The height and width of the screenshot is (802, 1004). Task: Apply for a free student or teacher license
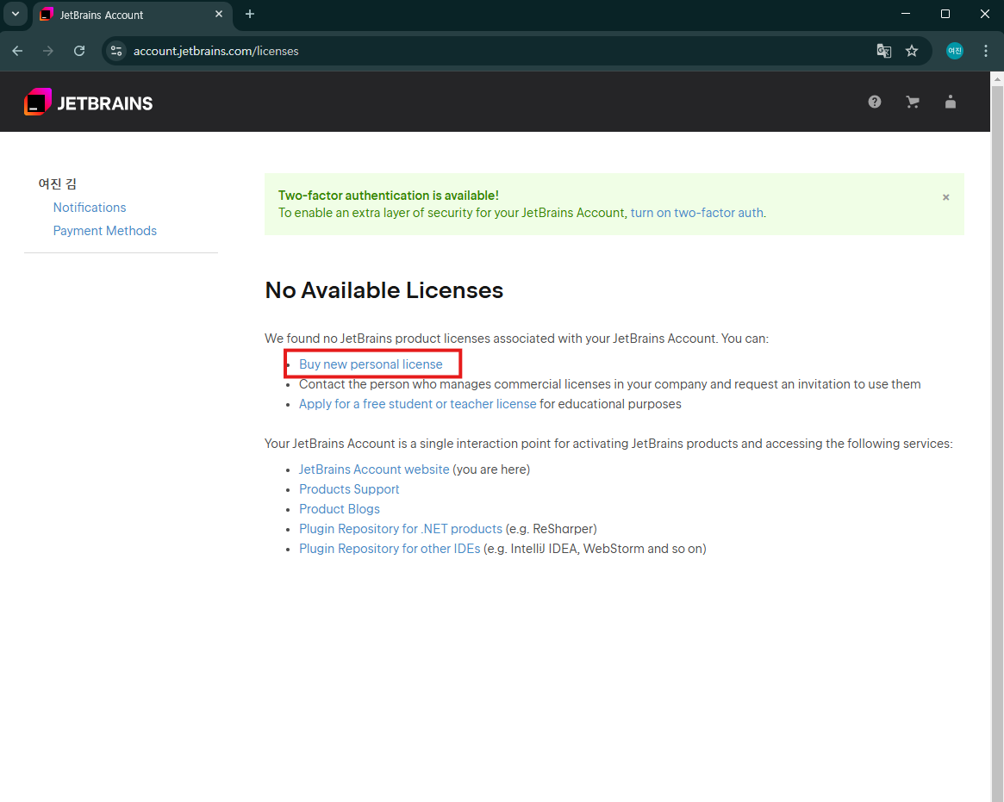pos(417,404)
